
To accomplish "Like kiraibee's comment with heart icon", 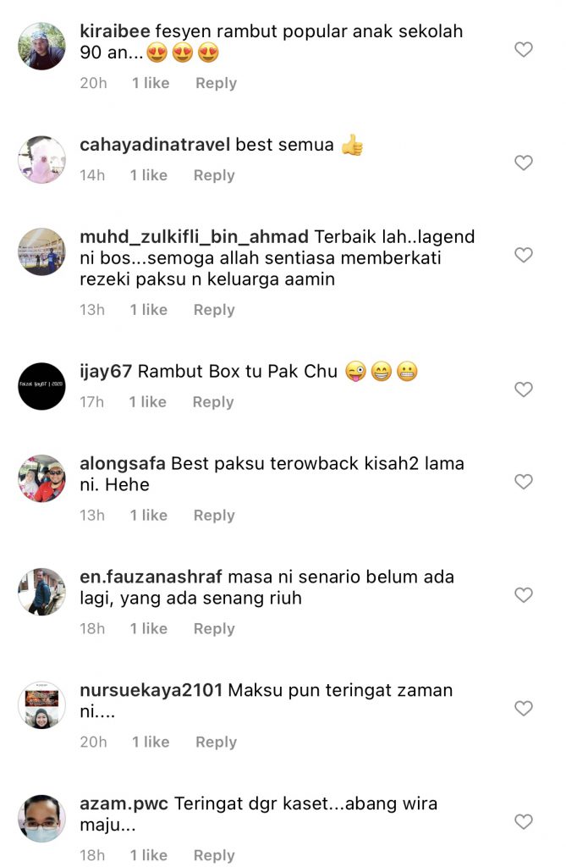I will (x=524, y=50).
